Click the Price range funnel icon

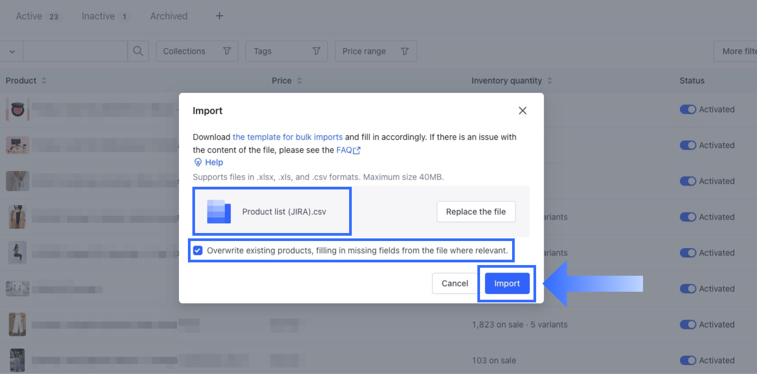click(x=404, y=51)
